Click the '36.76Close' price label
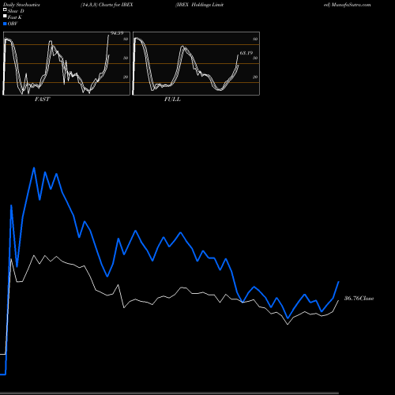The width and height of the screenshot is (395, 395). tap(359, 299)
